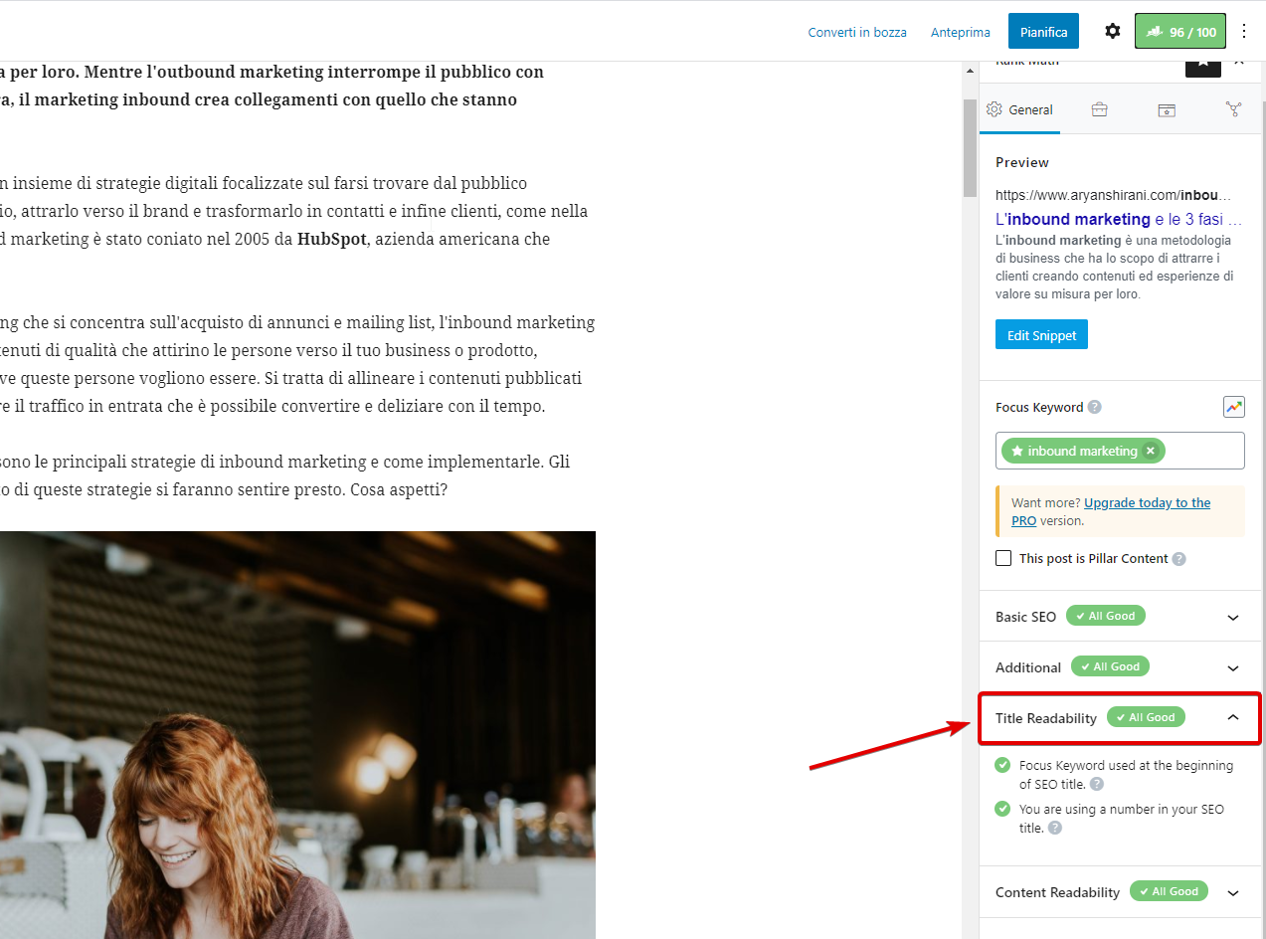This screenshot has height=939, width=1266.
Task: Click help icon next to Focus Keyword
Action: pos(1095,407)
